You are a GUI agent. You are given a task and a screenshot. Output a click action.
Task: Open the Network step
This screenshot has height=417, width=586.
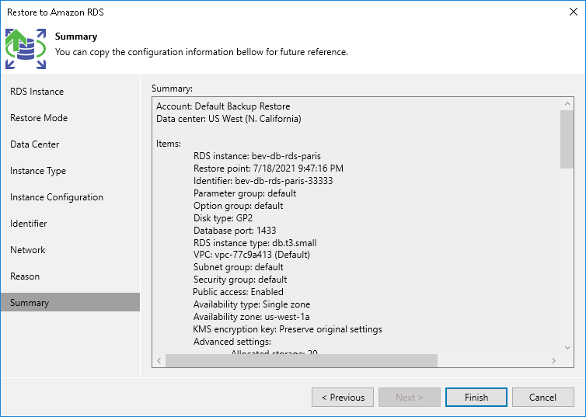click(28, 250)
